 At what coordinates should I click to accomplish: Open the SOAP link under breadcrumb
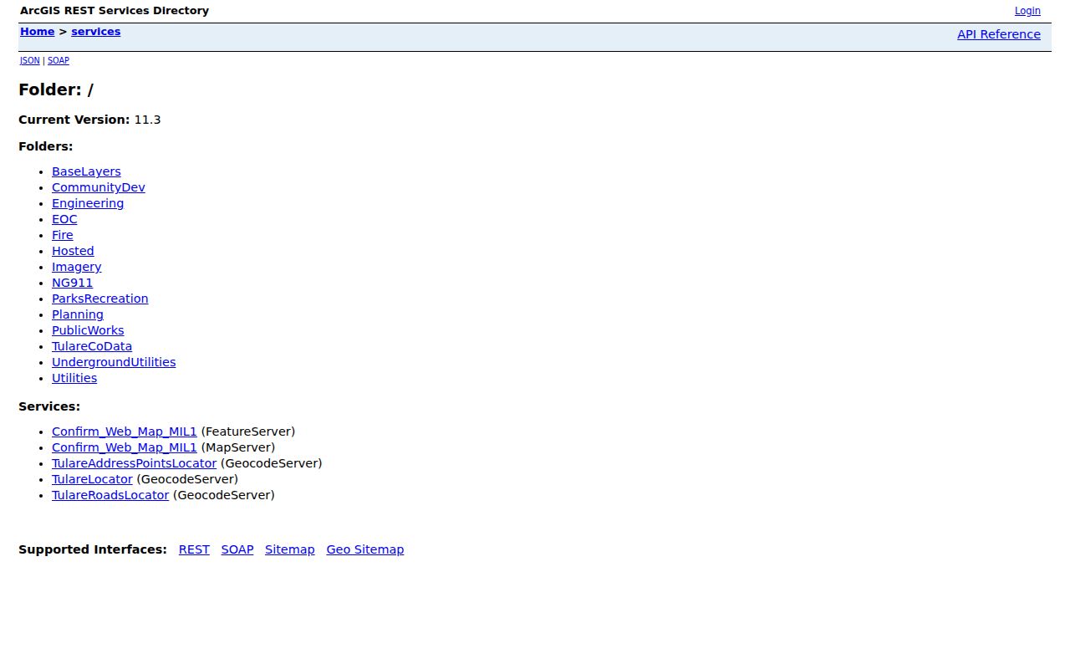[x=58, y=60]
